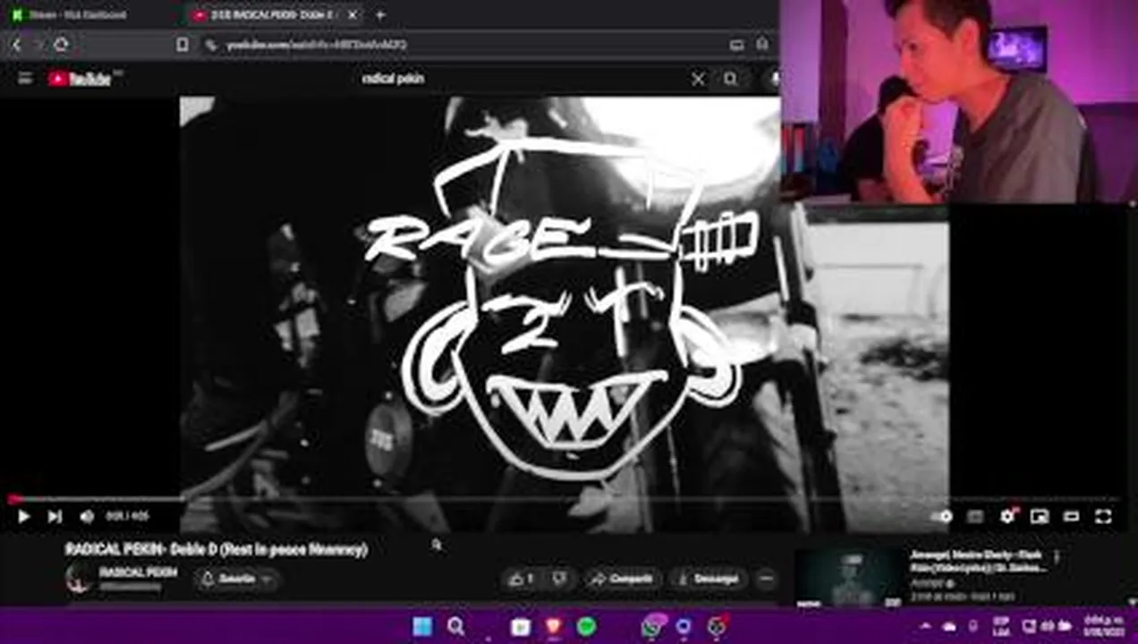Toggle theater mode
This screenshot has width=1138, height=644.
tap(1071, 516)
